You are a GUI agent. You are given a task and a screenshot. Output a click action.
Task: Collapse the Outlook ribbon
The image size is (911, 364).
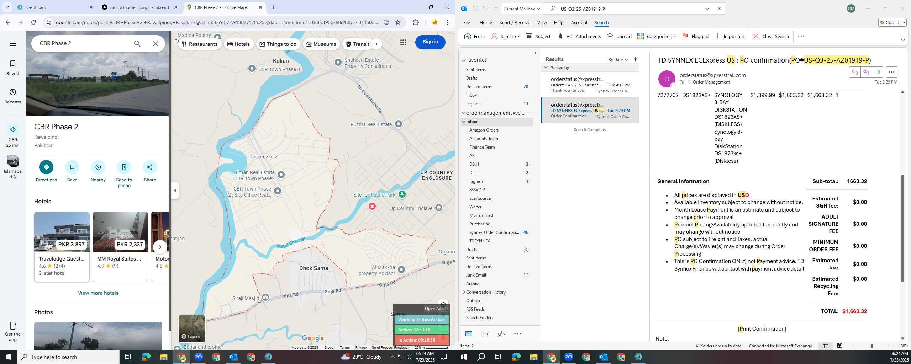(x=903, y=41)
